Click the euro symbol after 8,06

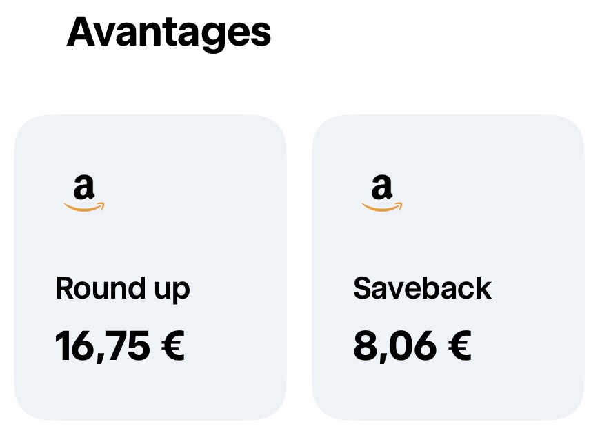point(459,346)
